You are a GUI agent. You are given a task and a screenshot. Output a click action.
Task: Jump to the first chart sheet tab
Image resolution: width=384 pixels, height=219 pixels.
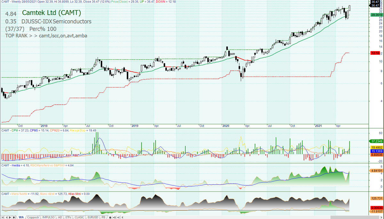click(x=2, y=217)
